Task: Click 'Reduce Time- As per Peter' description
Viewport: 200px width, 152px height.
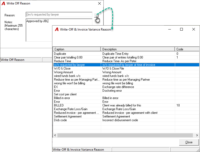Action: [119, 61]
